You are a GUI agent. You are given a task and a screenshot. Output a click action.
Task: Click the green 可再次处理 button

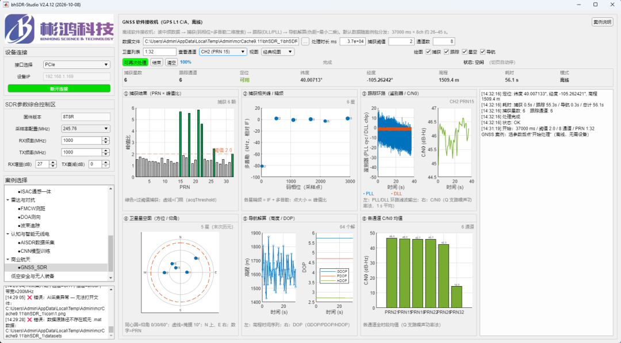(x=135, y=63)
